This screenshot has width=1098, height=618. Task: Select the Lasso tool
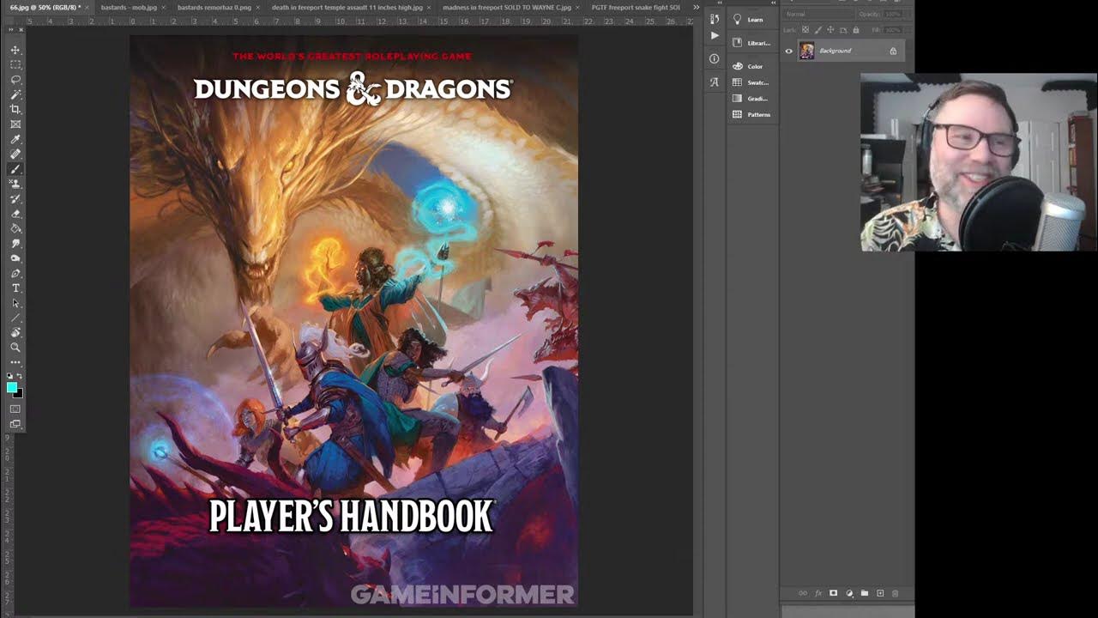pyautogui.click(x=15, y=80)
